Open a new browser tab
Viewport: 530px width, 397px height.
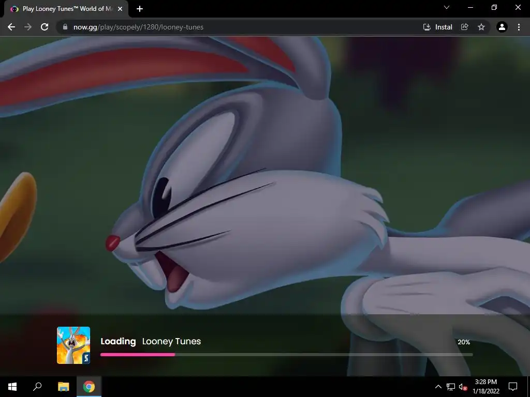point(140,9)
